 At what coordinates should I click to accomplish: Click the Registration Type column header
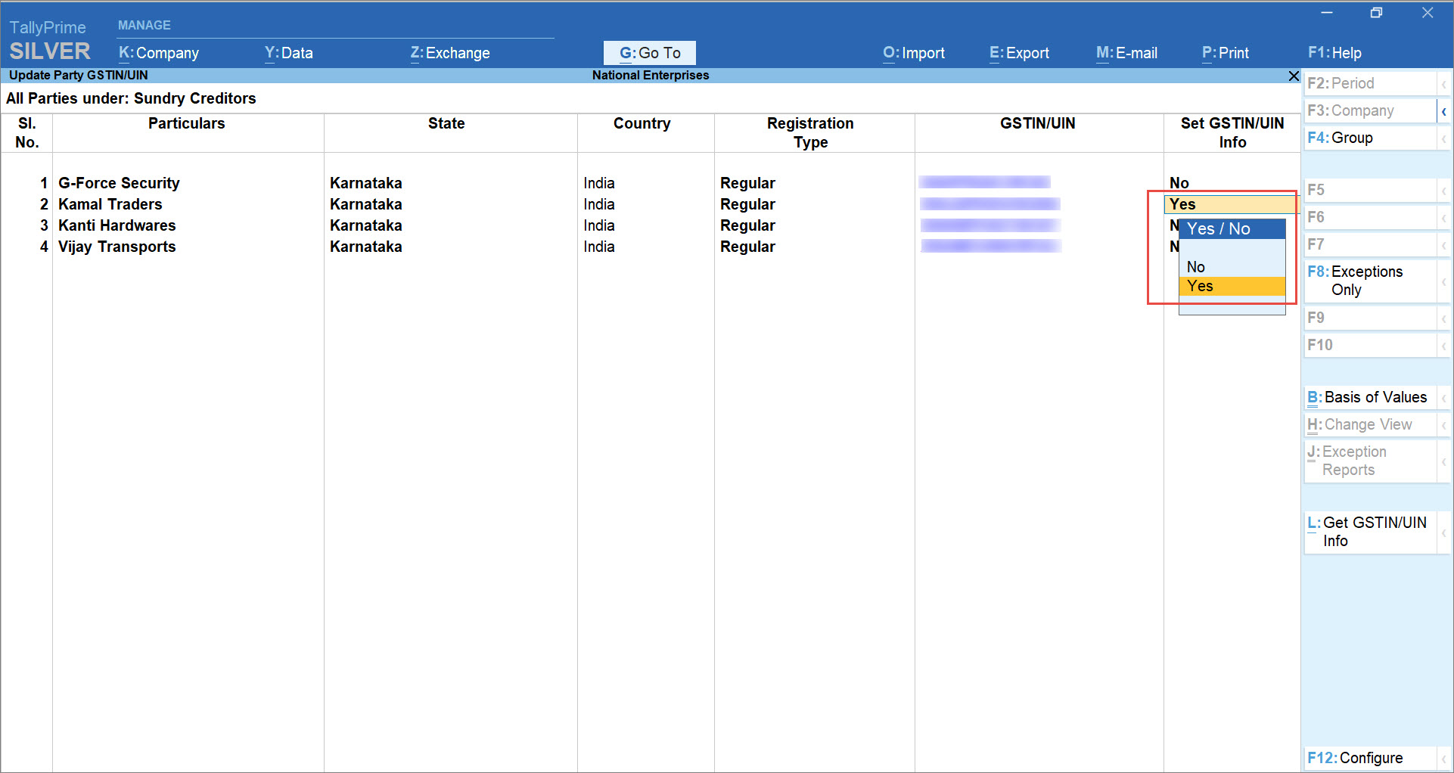(810, 132)
